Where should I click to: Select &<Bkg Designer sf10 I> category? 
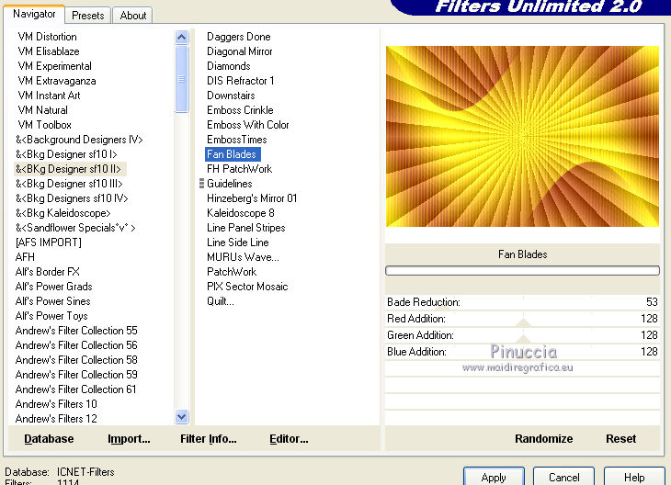click(66, 154)
